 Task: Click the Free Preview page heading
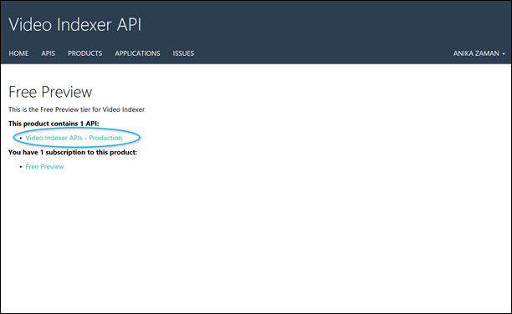pyautogui.click(x=50, y=92)
